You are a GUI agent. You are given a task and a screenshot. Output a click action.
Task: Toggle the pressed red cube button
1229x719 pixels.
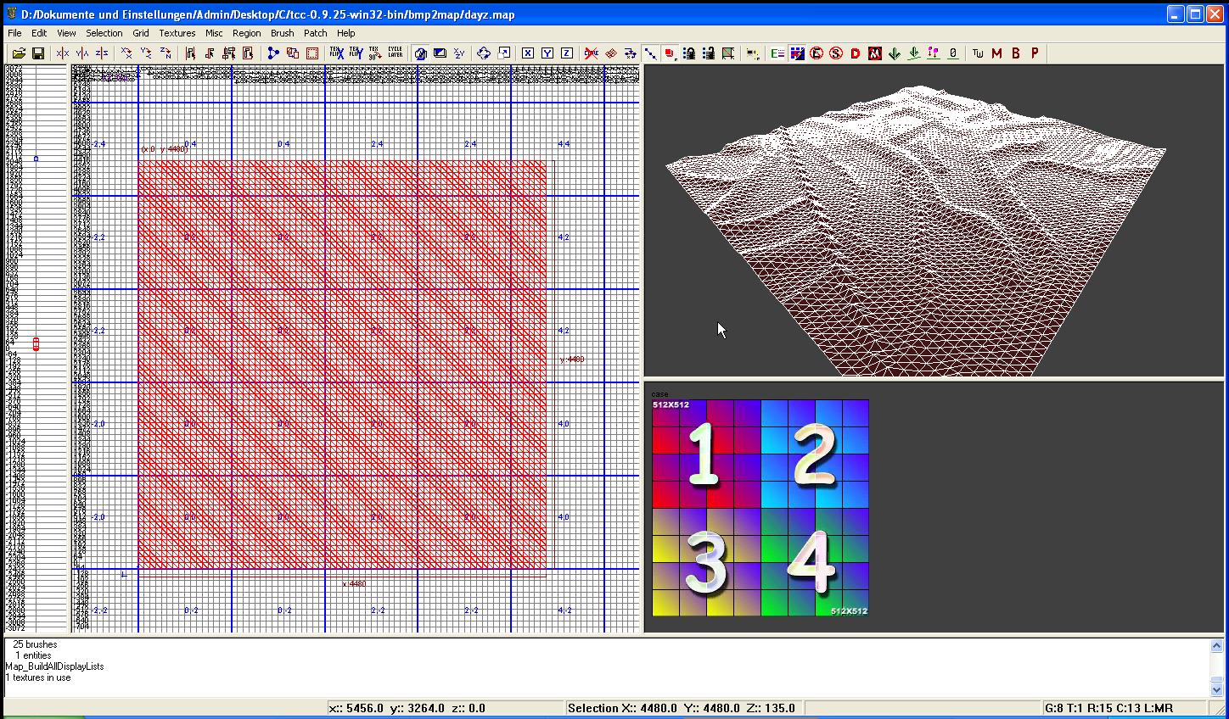pyautogui.click(x=670, y=53)
